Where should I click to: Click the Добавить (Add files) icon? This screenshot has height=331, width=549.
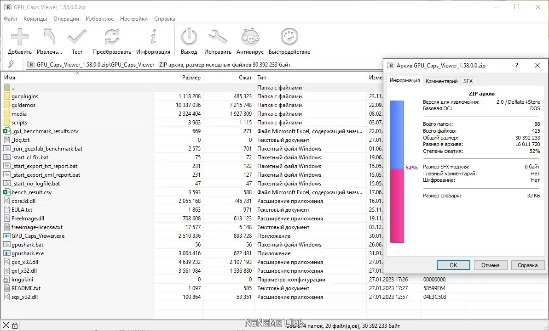pos(19,36)
